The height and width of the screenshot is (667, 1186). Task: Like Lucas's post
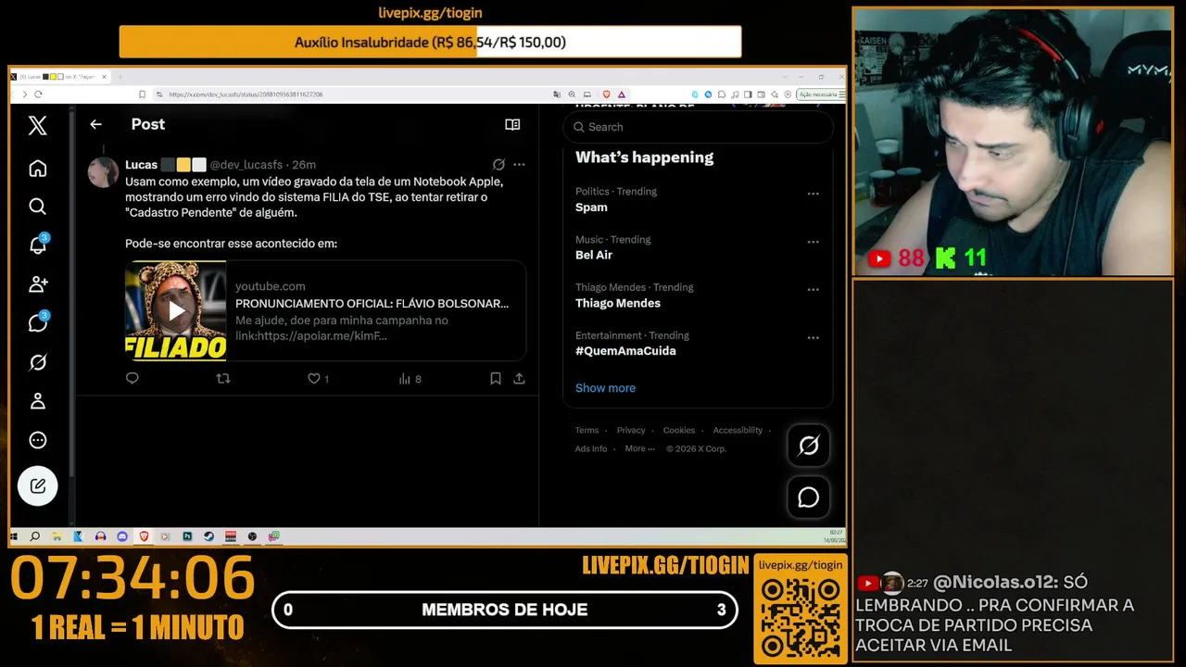tap(318, 378)
